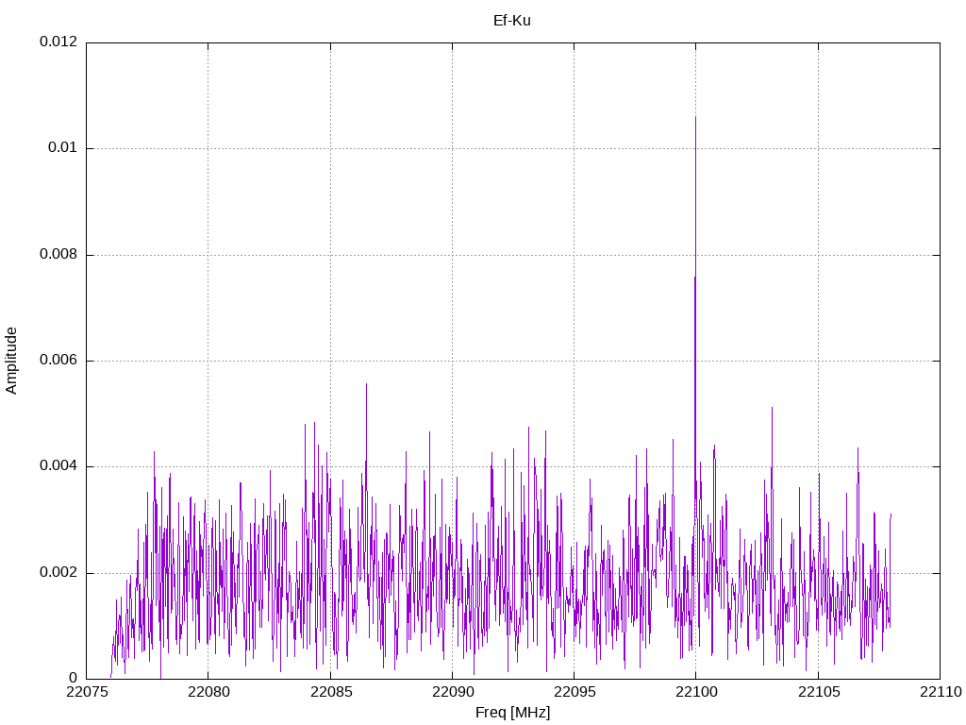The image size is (966, 725).
Task: Click the 'Amplitude' y-axis label
Action: (11, 361)
